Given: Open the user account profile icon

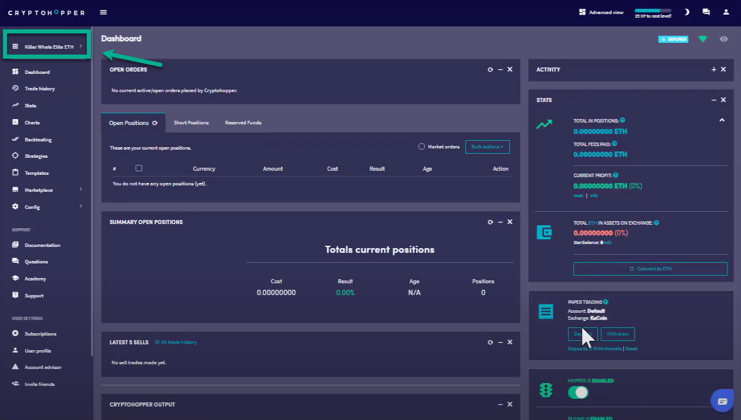Looking at the screenshot, I should (726, 12).
